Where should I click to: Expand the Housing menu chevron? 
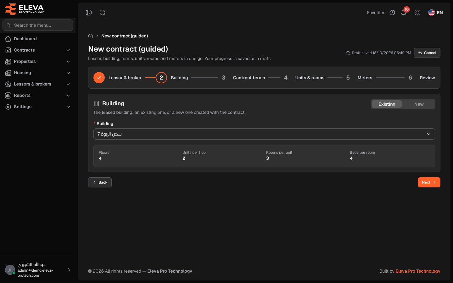(x=68, y=73)
